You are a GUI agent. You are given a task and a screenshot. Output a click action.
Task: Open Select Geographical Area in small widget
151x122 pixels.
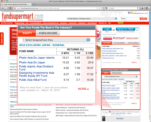[x=121, y=76]
